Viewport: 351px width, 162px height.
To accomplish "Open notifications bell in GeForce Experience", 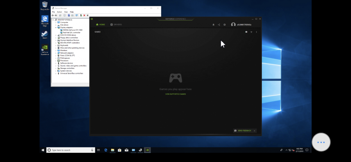I will [213, 25].
